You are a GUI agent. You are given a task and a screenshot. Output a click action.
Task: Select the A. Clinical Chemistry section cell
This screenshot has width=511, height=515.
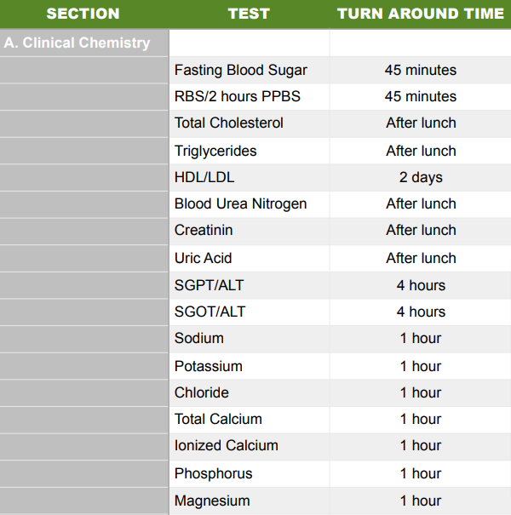point(77,43)
